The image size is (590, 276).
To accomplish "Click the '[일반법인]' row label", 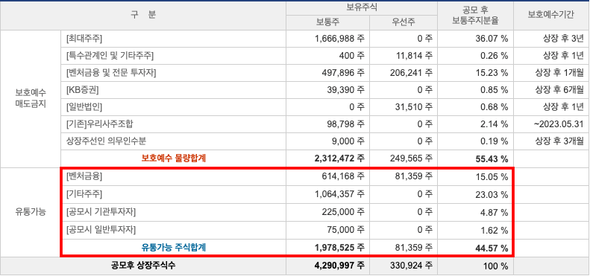I will tap(84, 107).
